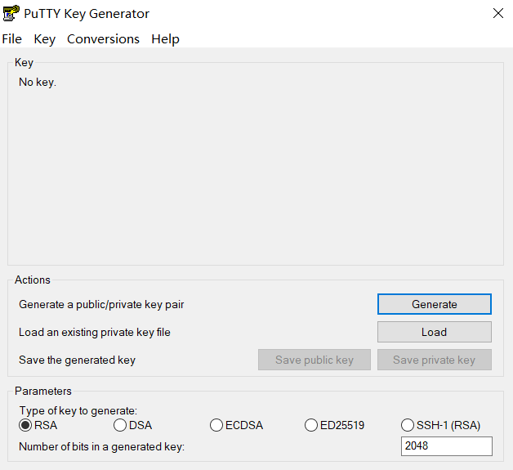This screenshot has height=470, width=513.
Task: Click the PuTTY Key Generator title bar icon
Action: pyautogui.click(x=11, y=13)
